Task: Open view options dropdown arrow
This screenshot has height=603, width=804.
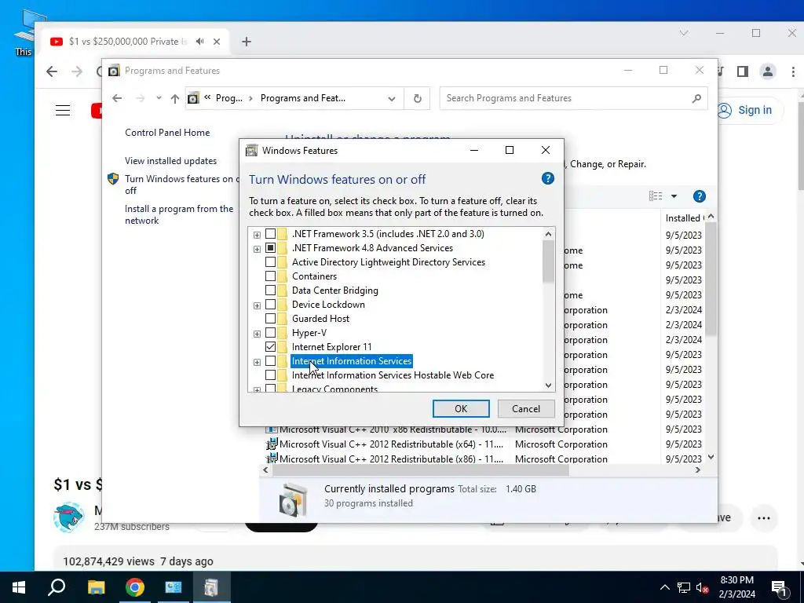Action: 674,196
